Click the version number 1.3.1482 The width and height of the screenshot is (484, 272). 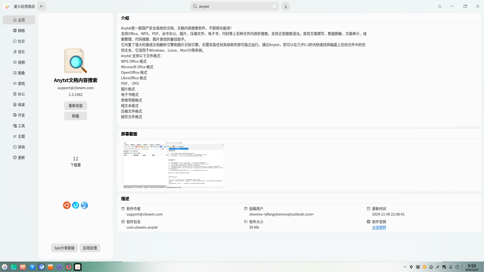pos(76,94)
